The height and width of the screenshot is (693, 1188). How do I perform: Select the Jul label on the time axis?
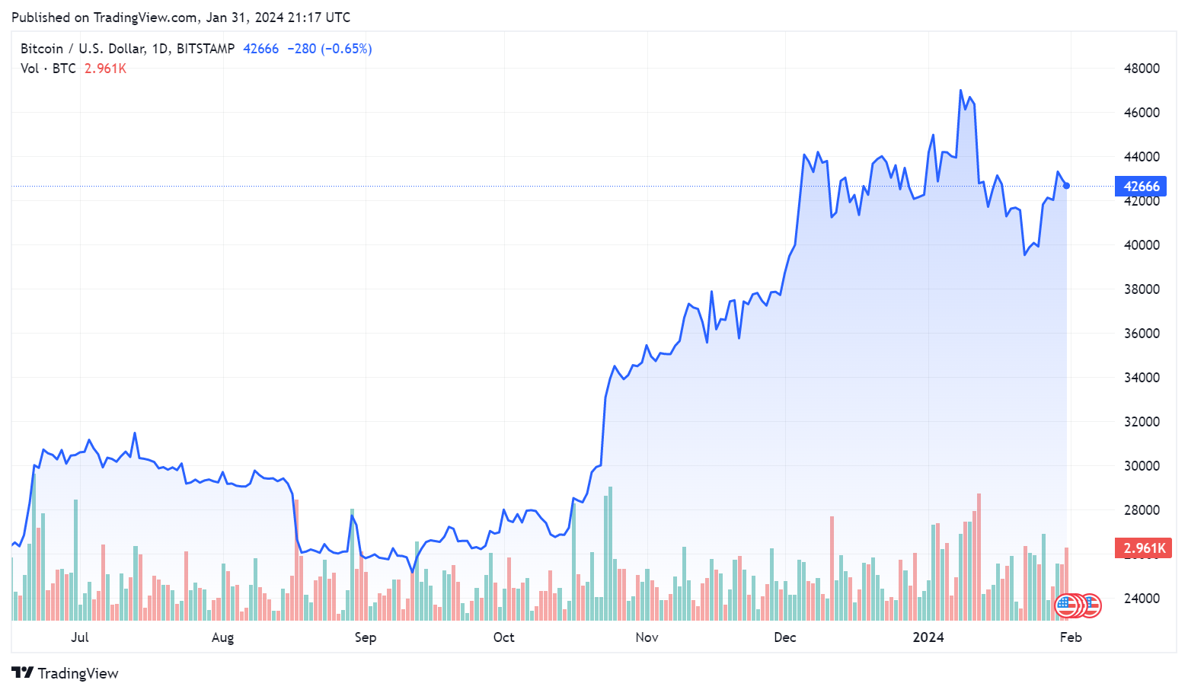click(x=79, y=637)
